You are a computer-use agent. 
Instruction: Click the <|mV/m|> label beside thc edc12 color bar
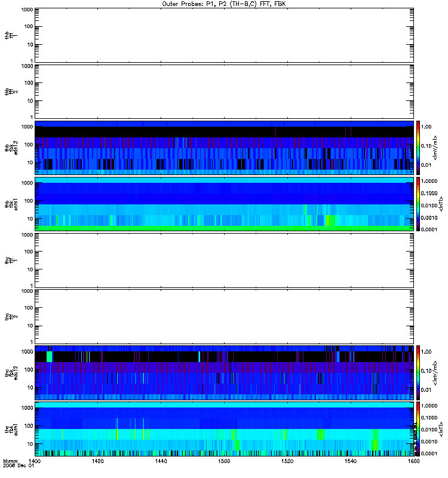coord(435,373)
